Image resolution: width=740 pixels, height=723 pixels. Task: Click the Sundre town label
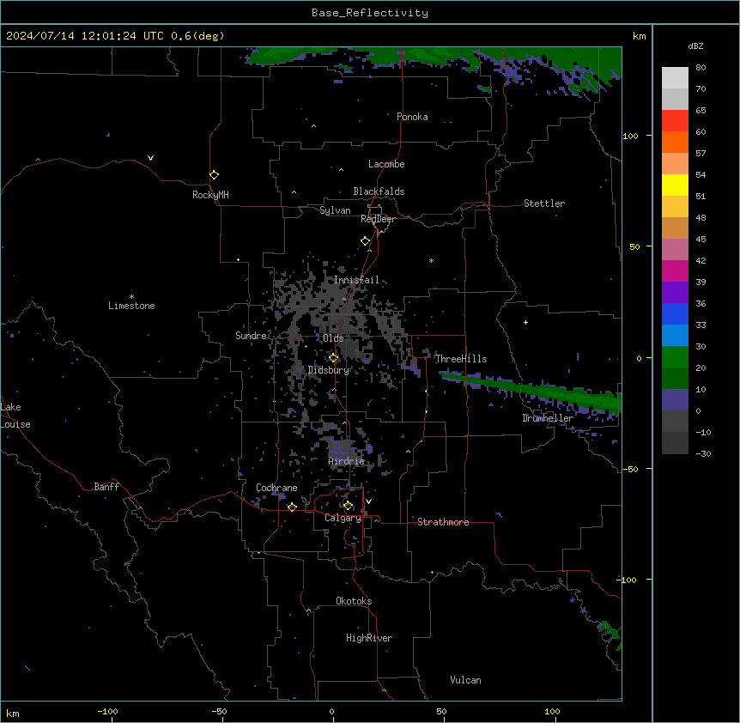pyautogui.click(x=251, y=336)
